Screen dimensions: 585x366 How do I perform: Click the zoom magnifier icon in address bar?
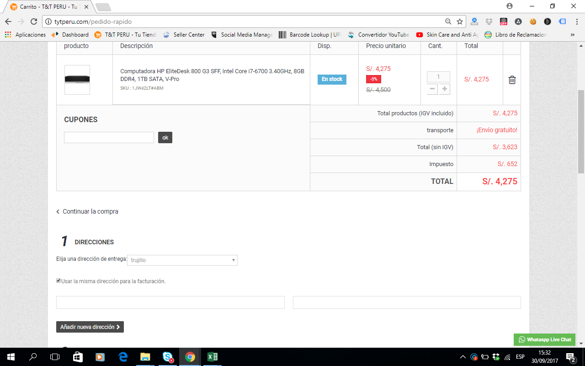point(448,22)
